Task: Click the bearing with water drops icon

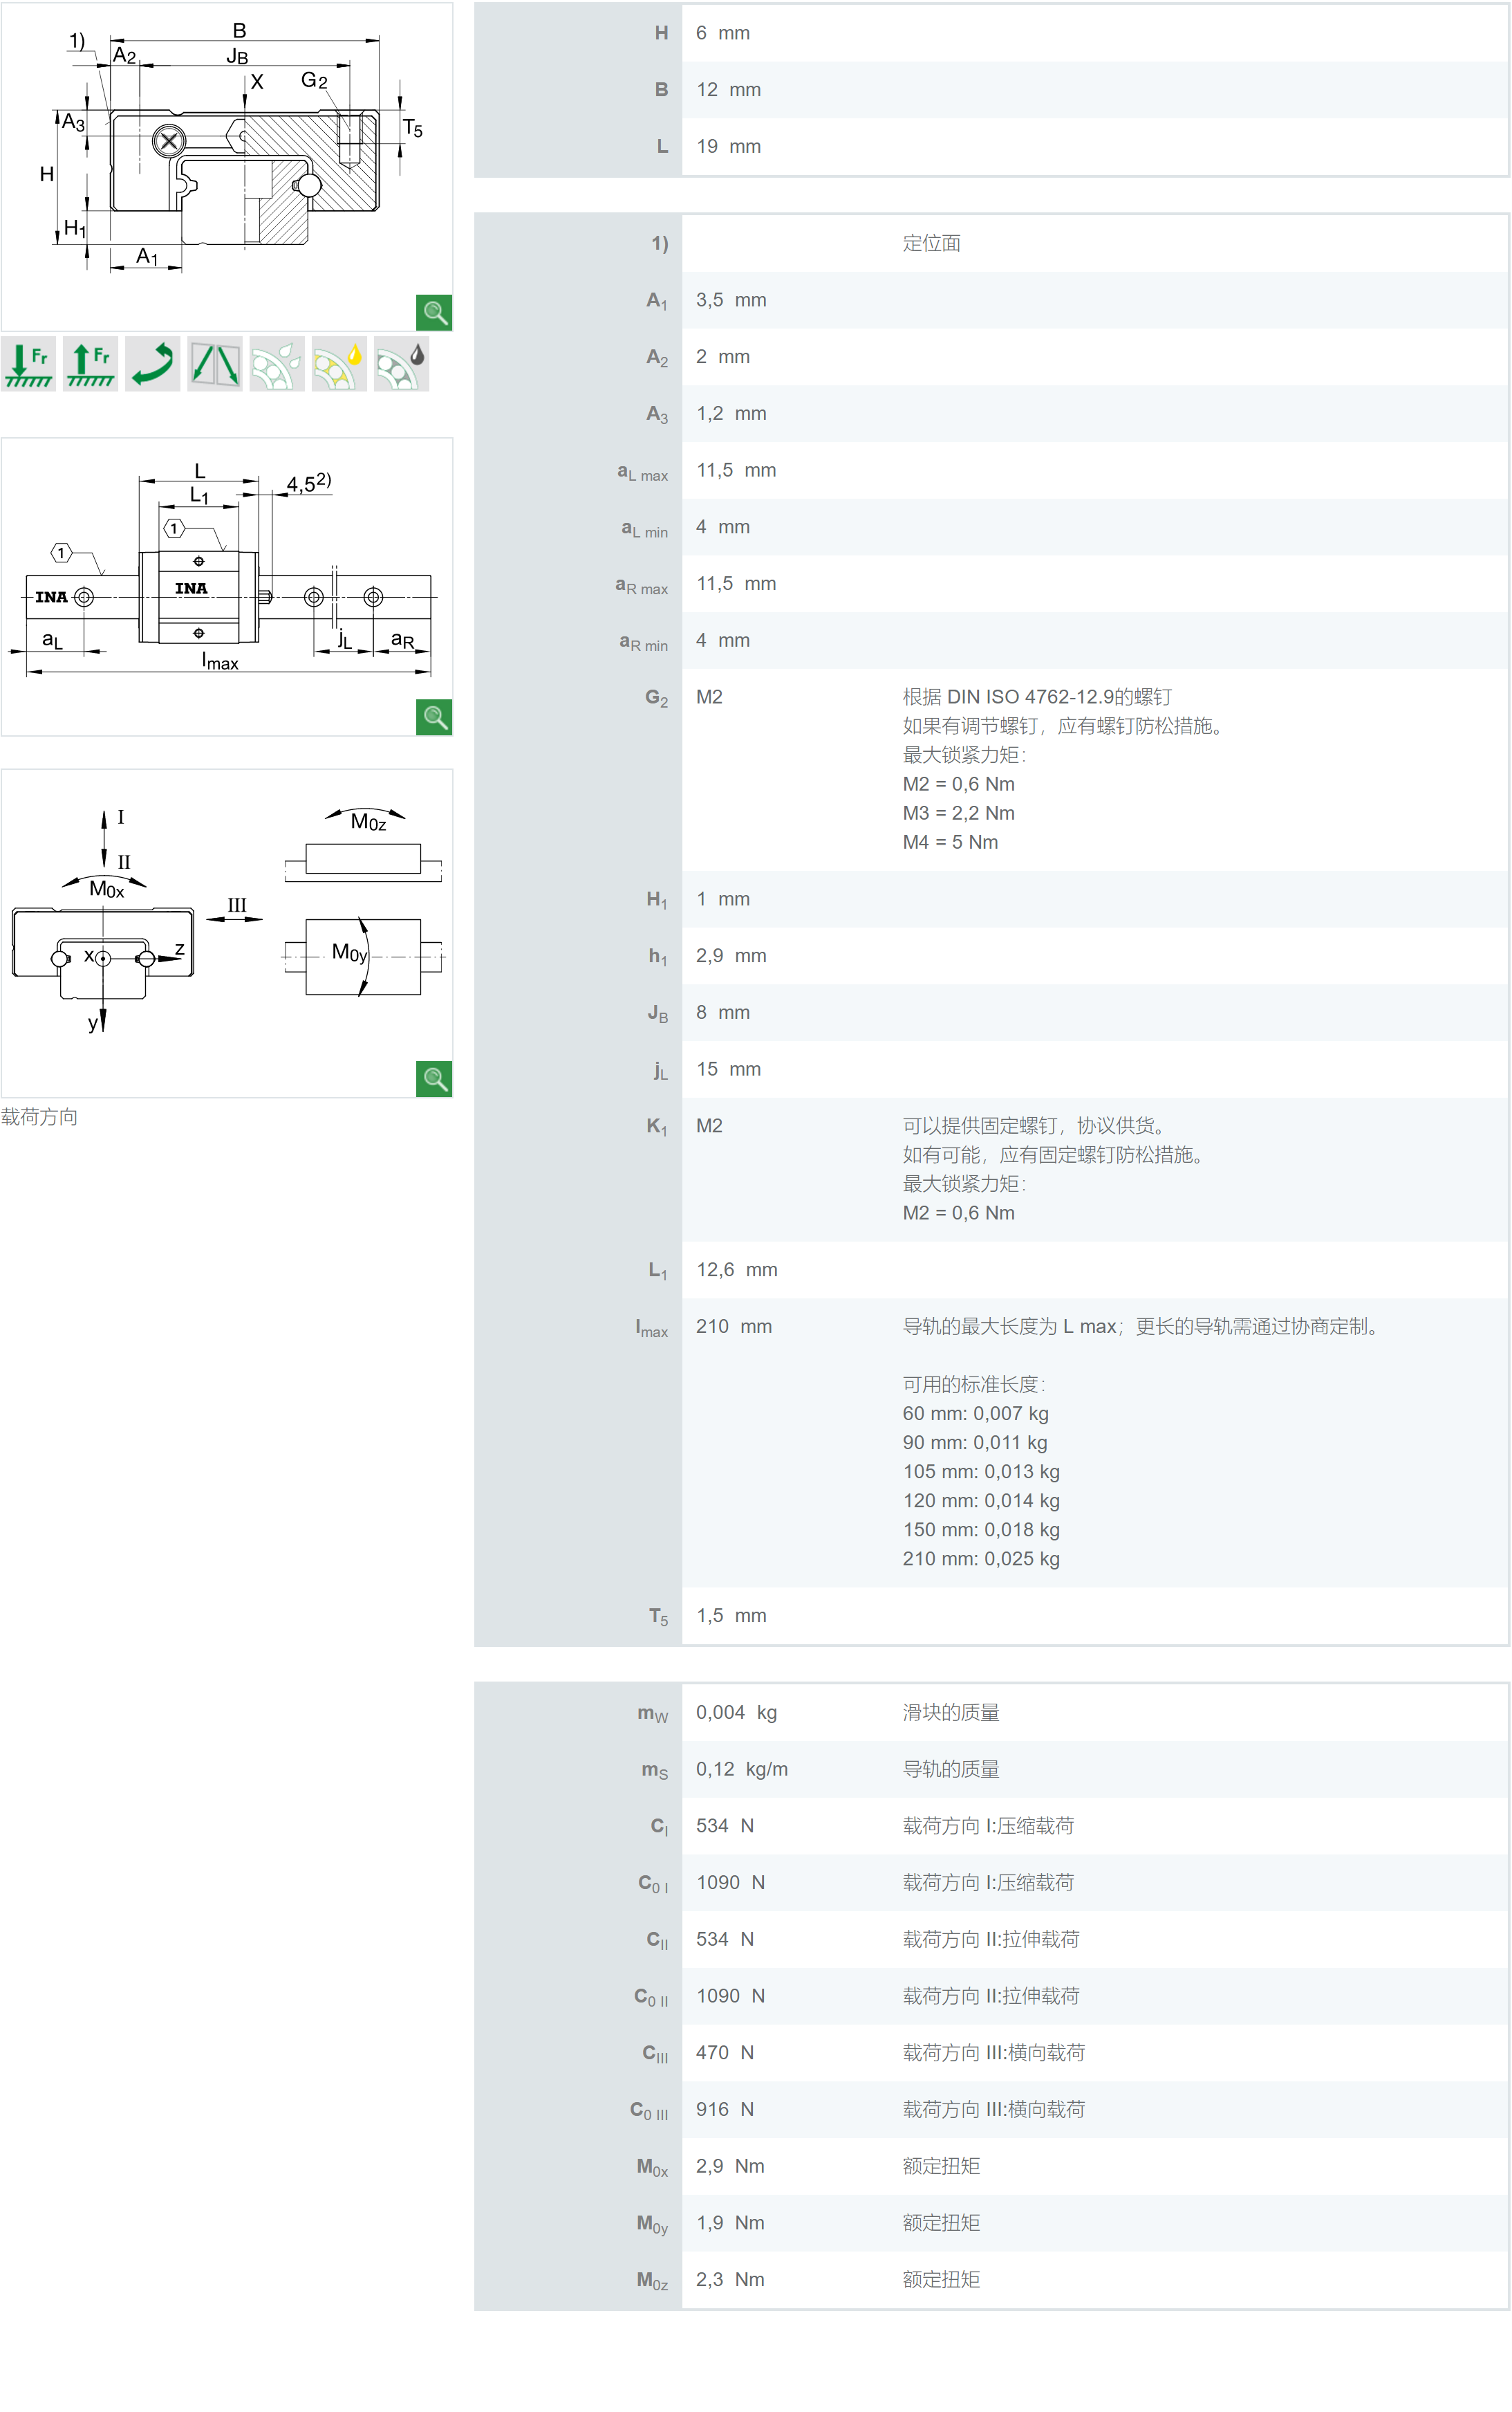Action: [277, 364]
